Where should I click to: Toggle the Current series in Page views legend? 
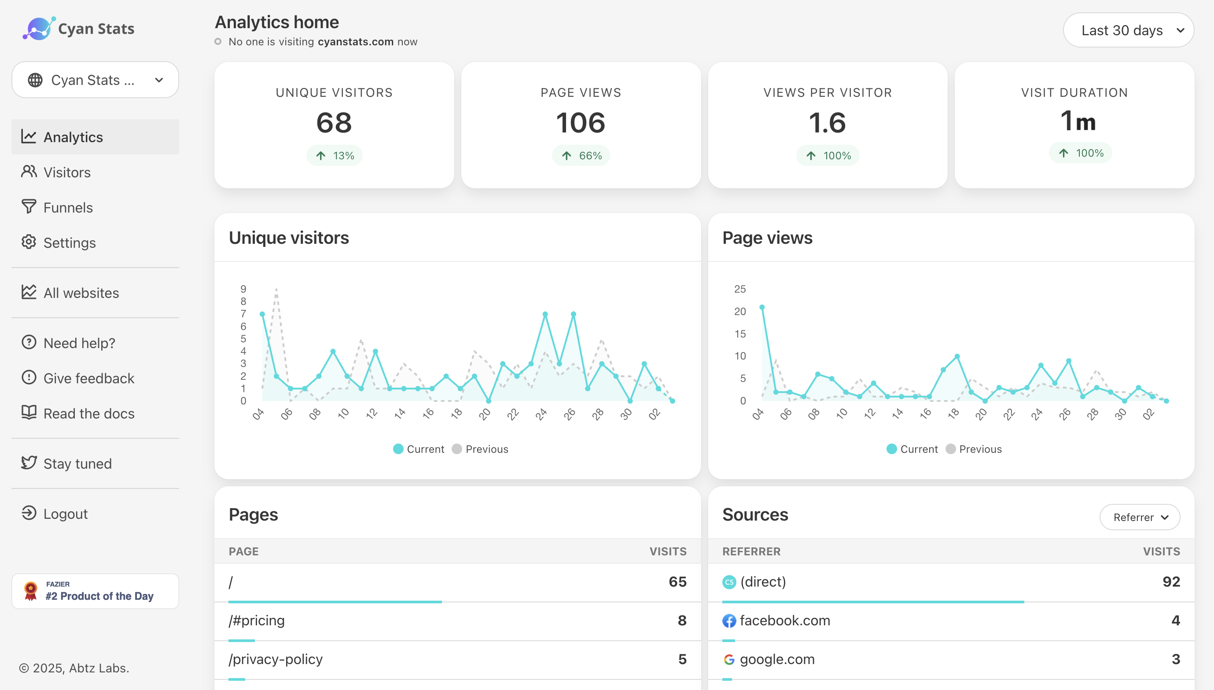point(912,449)
